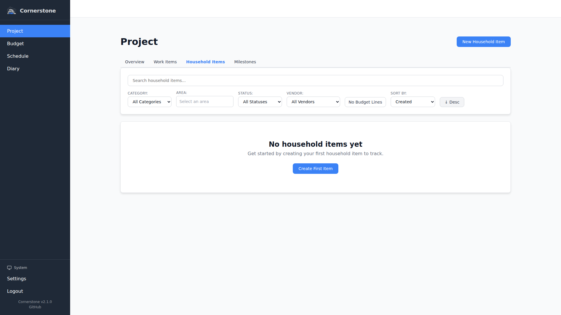
Task: Open the Sort By Created dropdown
Action: coord(413,102)
